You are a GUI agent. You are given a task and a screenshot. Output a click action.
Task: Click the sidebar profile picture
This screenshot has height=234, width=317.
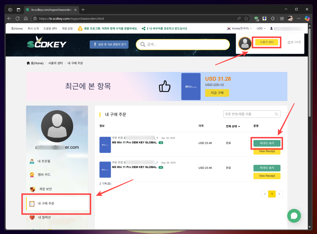[57, 126]
